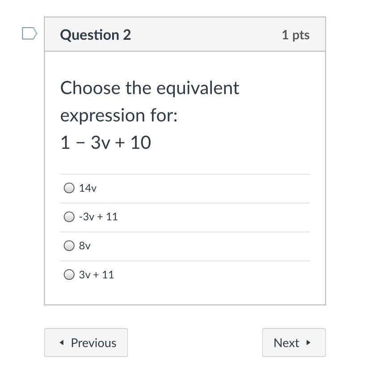Screen dimensions: 370x370
Task: Pick the 8v radio button
Action: pos(69,246)
